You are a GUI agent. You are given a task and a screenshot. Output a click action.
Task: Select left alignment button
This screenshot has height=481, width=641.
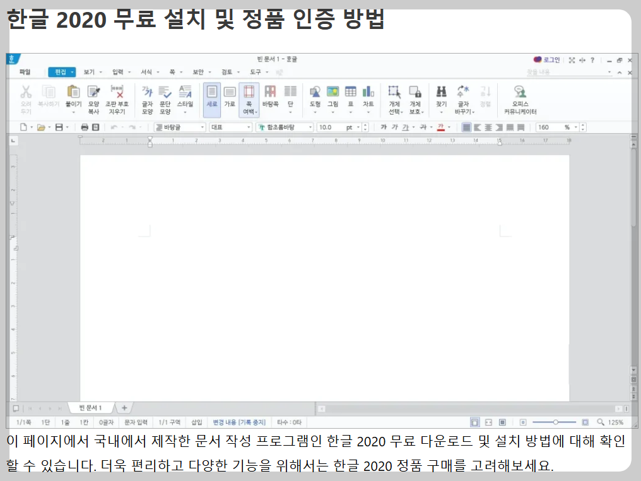477,127
